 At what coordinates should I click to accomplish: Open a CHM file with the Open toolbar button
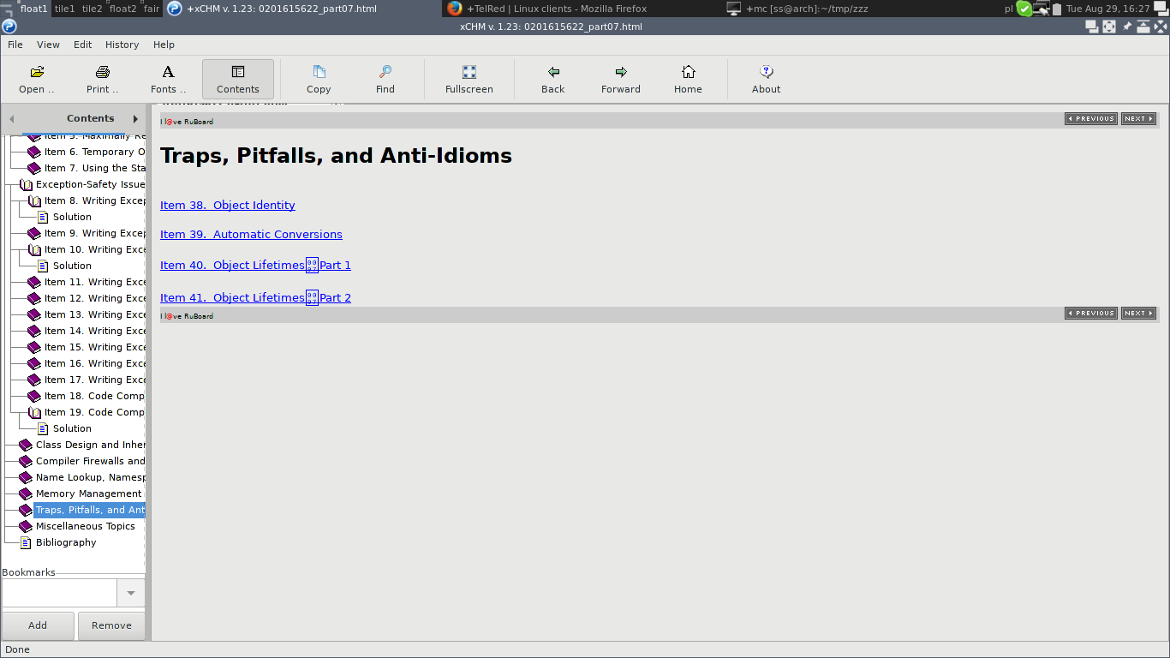[37, 80]
